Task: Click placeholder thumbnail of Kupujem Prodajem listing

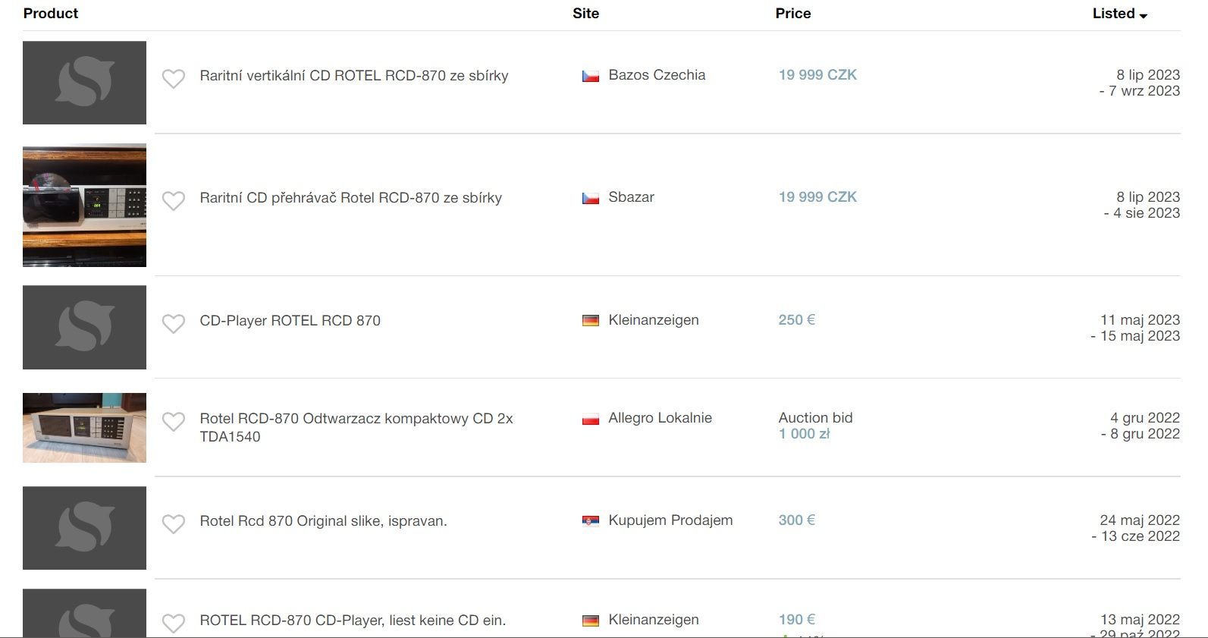Action: pyautogui.click(x=84, y=528)
